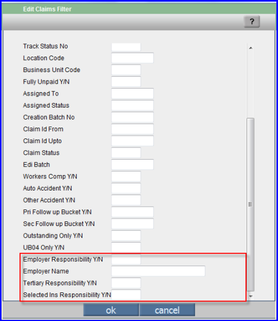Click the Claim Id From field
This screenshot has width=278, height=321.
(133, 129)
